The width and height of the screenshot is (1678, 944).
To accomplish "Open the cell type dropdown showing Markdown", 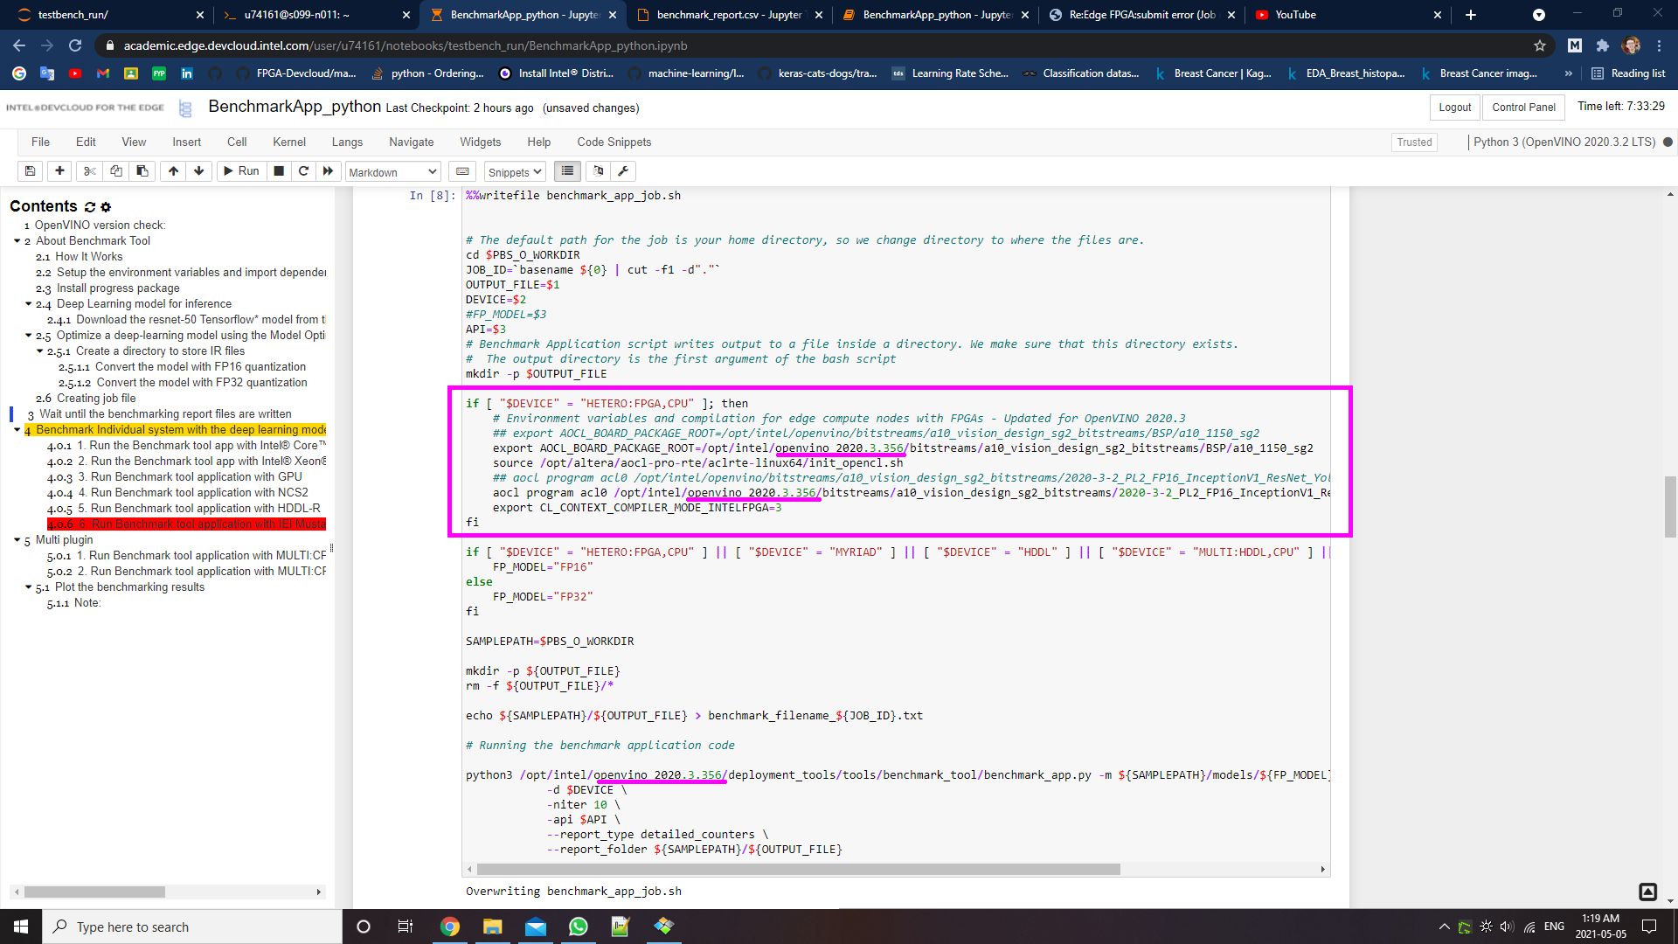I will click(x=392, y=171).
